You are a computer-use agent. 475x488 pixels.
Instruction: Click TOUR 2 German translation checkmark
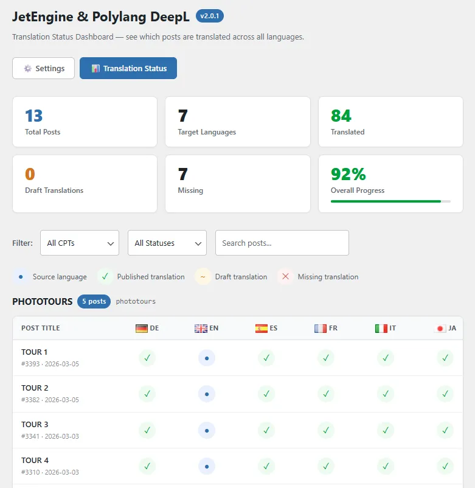click(x=147, y=394)
